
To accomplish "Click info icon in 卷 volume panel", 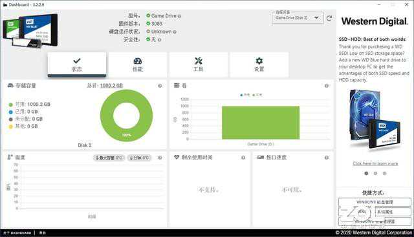I will [327, 86].
